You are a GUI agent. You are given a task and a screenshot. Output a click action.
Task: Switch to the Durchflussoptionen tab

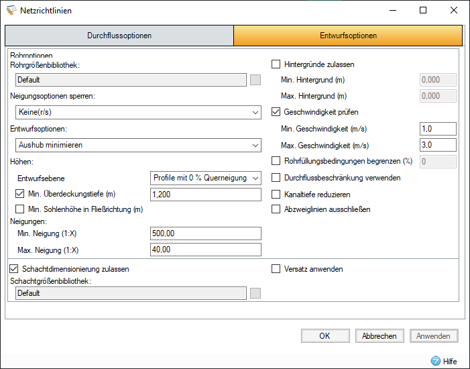[119, 36]
